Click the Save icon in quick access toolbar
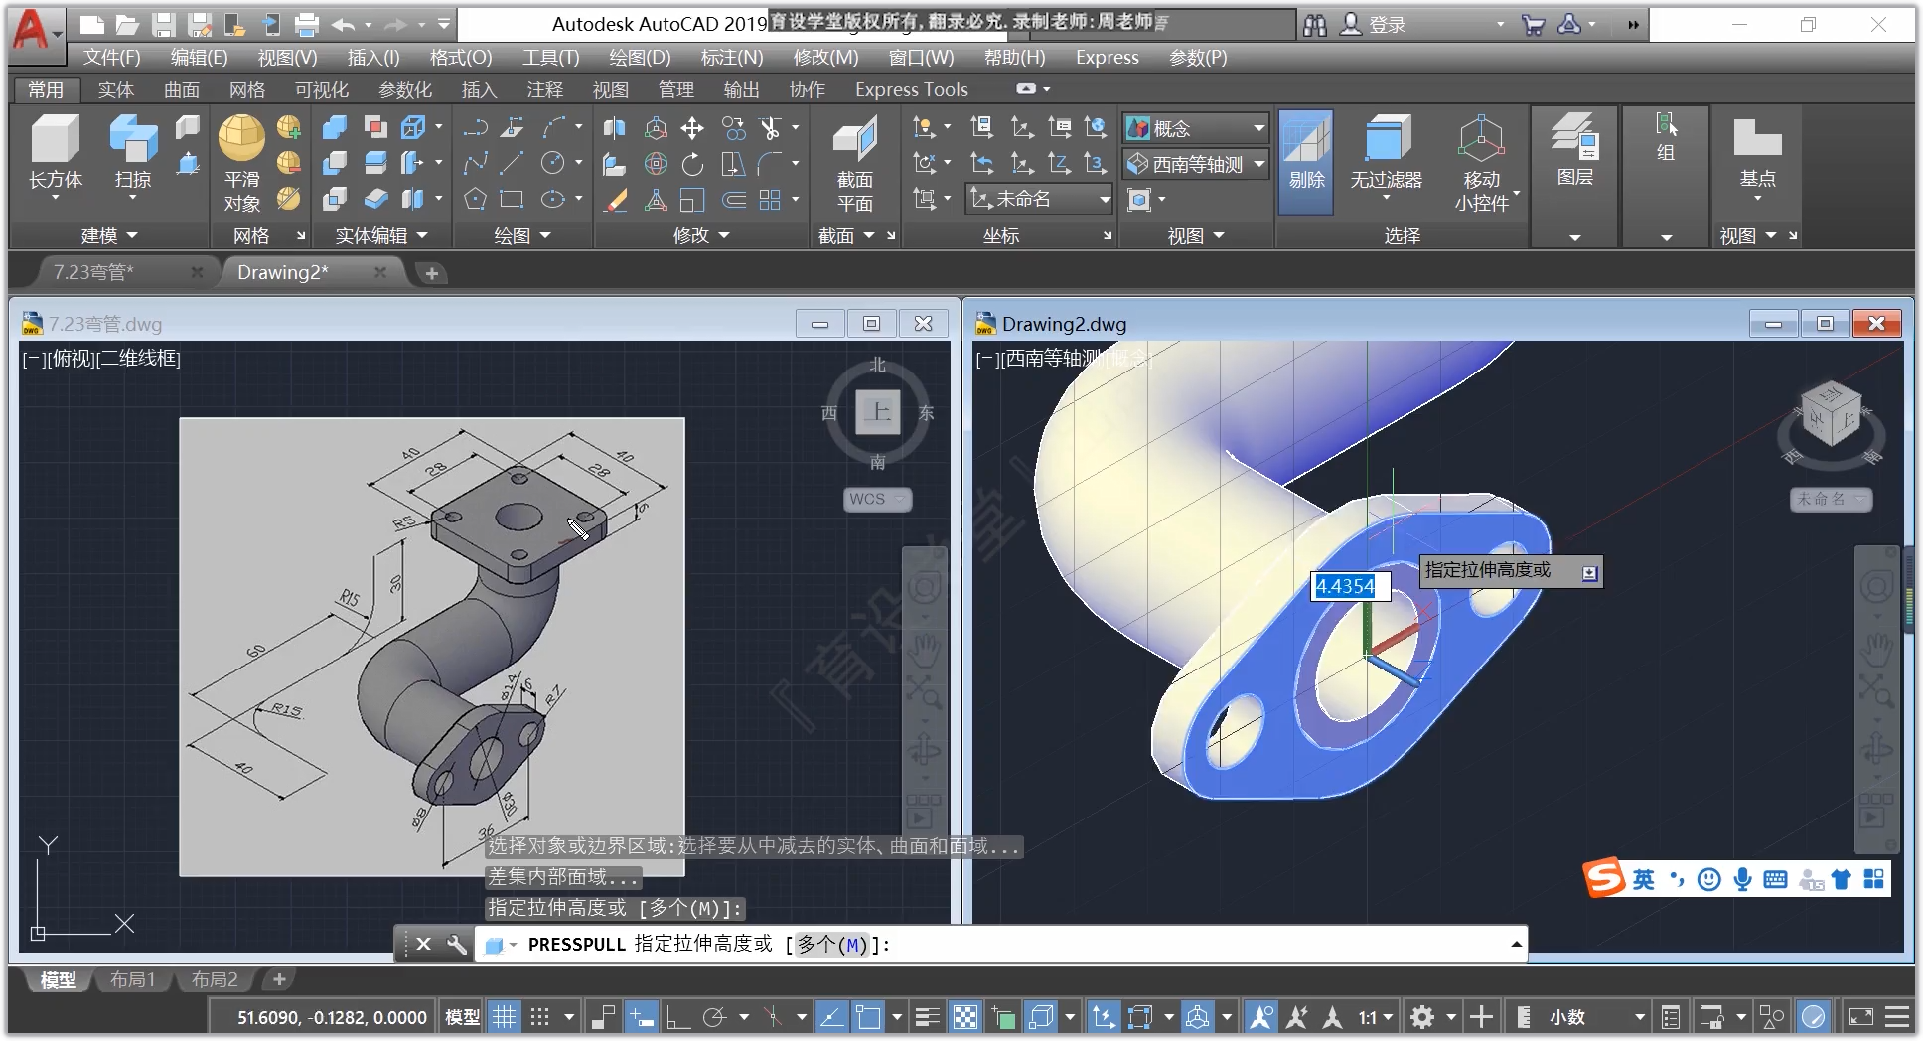Viewport: 1923px width, 1041px height. pyautogui.click(x=163, y=25)
